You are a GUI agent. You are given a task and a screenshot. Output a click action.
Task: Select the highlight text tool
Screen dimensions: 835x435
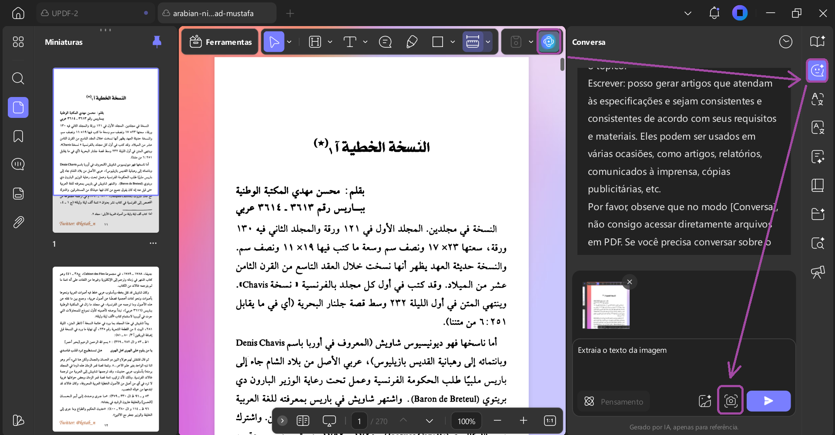tap(315, 42)
